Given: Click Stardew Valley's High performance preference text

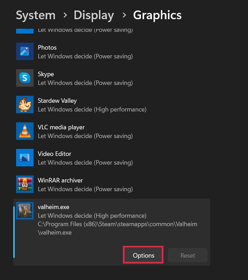Looking at the screenshot, I should (x=92, y=110).
